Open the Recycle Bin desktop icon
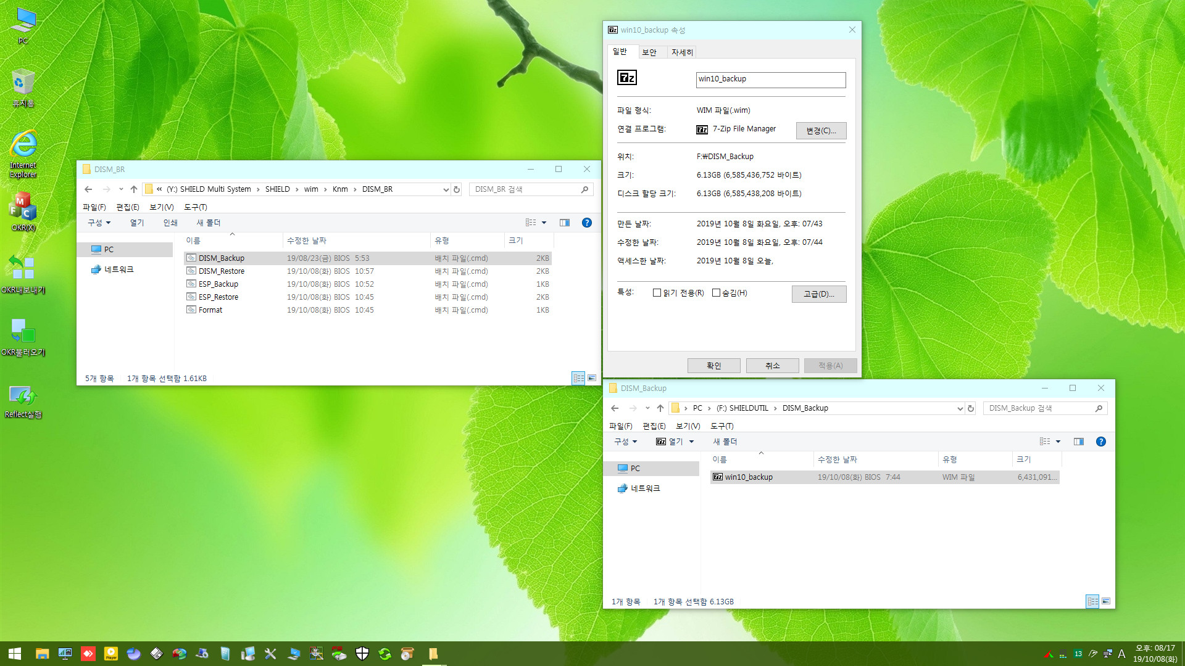This screenshot has width=1185, height=666. pyautogui.click(x=23, y=88)
